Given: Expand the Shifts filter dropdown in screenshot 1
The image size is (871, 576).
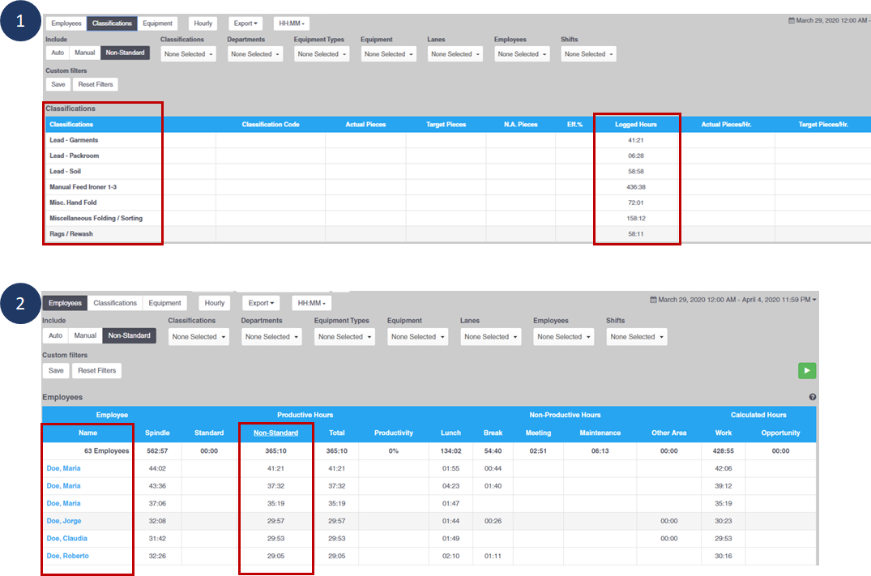Looking at the screenshot, I should (x=587, y=54).
